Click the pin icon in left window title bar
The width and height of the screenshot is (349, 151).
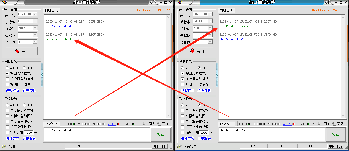click(x=152, y=2)
